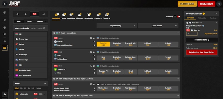
Task: Favorite the Safa vs Sahdag Qusar match star
Action: 94,52
